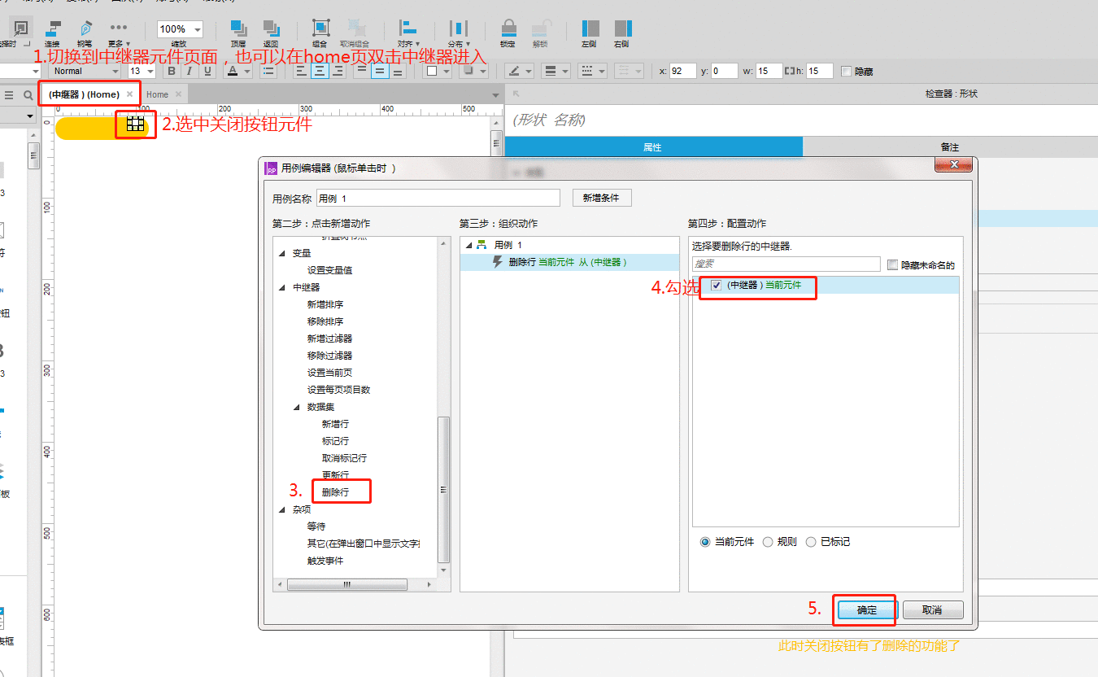Click the 取消 cancel button
The width and height of the screenshot is (1098, 677).
click(x=933, y=610)
